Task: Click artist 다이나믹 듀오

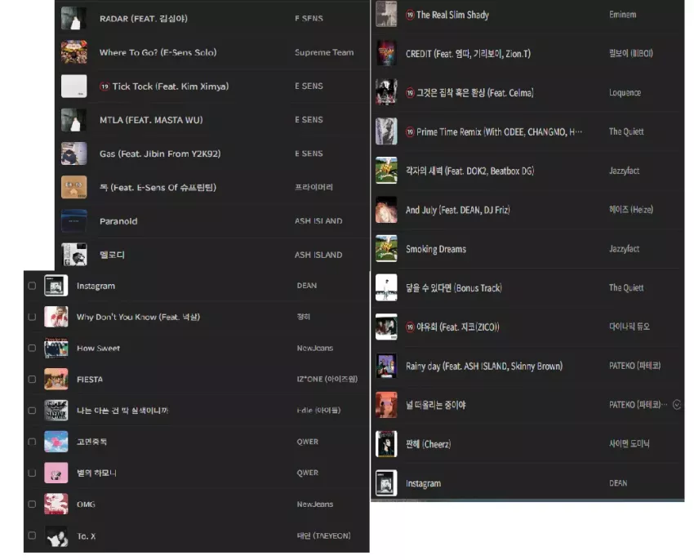Action: [x=629, y=327]
